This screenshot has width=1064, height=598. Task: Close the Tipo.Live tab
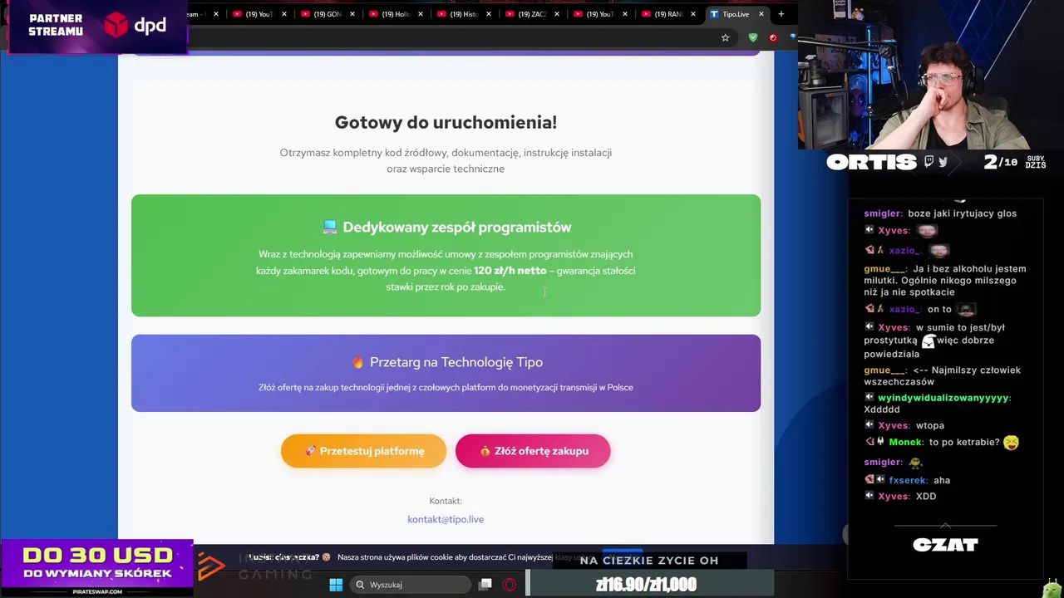tap(761, 14)
